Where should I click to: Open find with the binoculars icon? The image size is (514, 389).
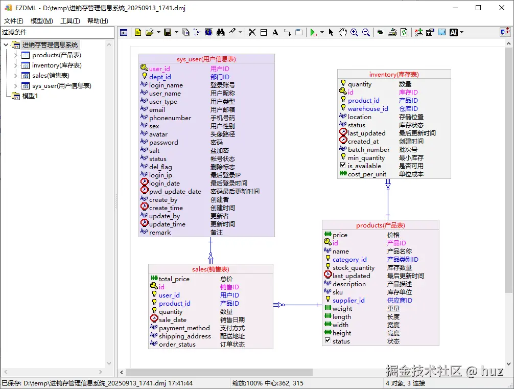[x=221, y=32]
